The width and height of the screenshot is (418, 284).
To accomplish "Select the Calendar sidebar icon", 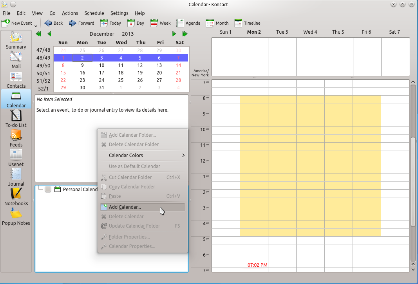I will point(16,99).
